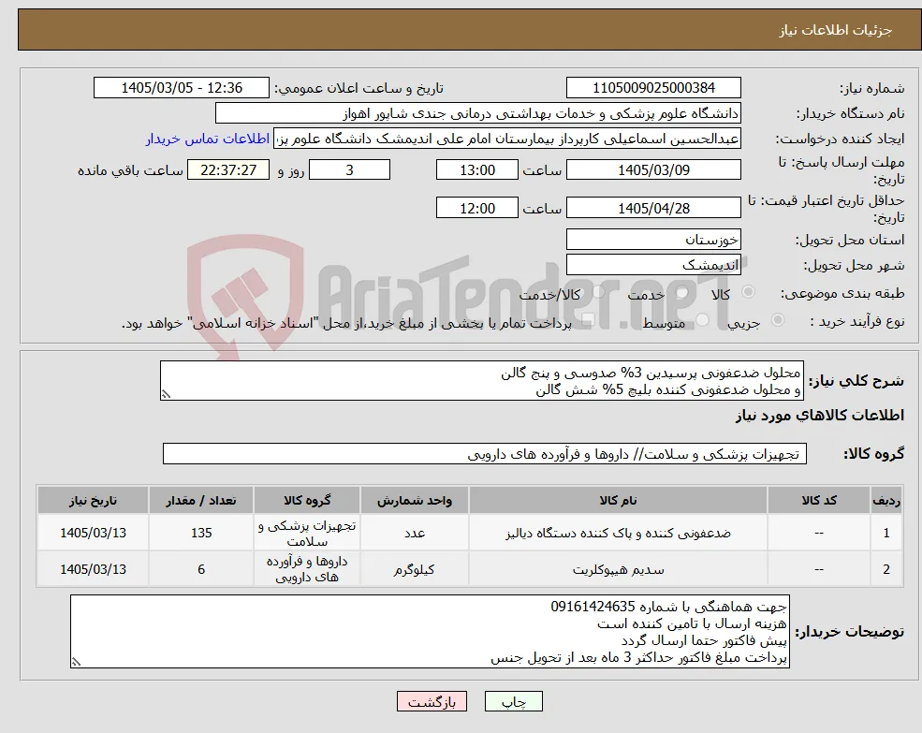This screenshot has width=922, height=733.
Task: Toggle the Islamic treasury payment checkbox
Action: coord(588,320)
